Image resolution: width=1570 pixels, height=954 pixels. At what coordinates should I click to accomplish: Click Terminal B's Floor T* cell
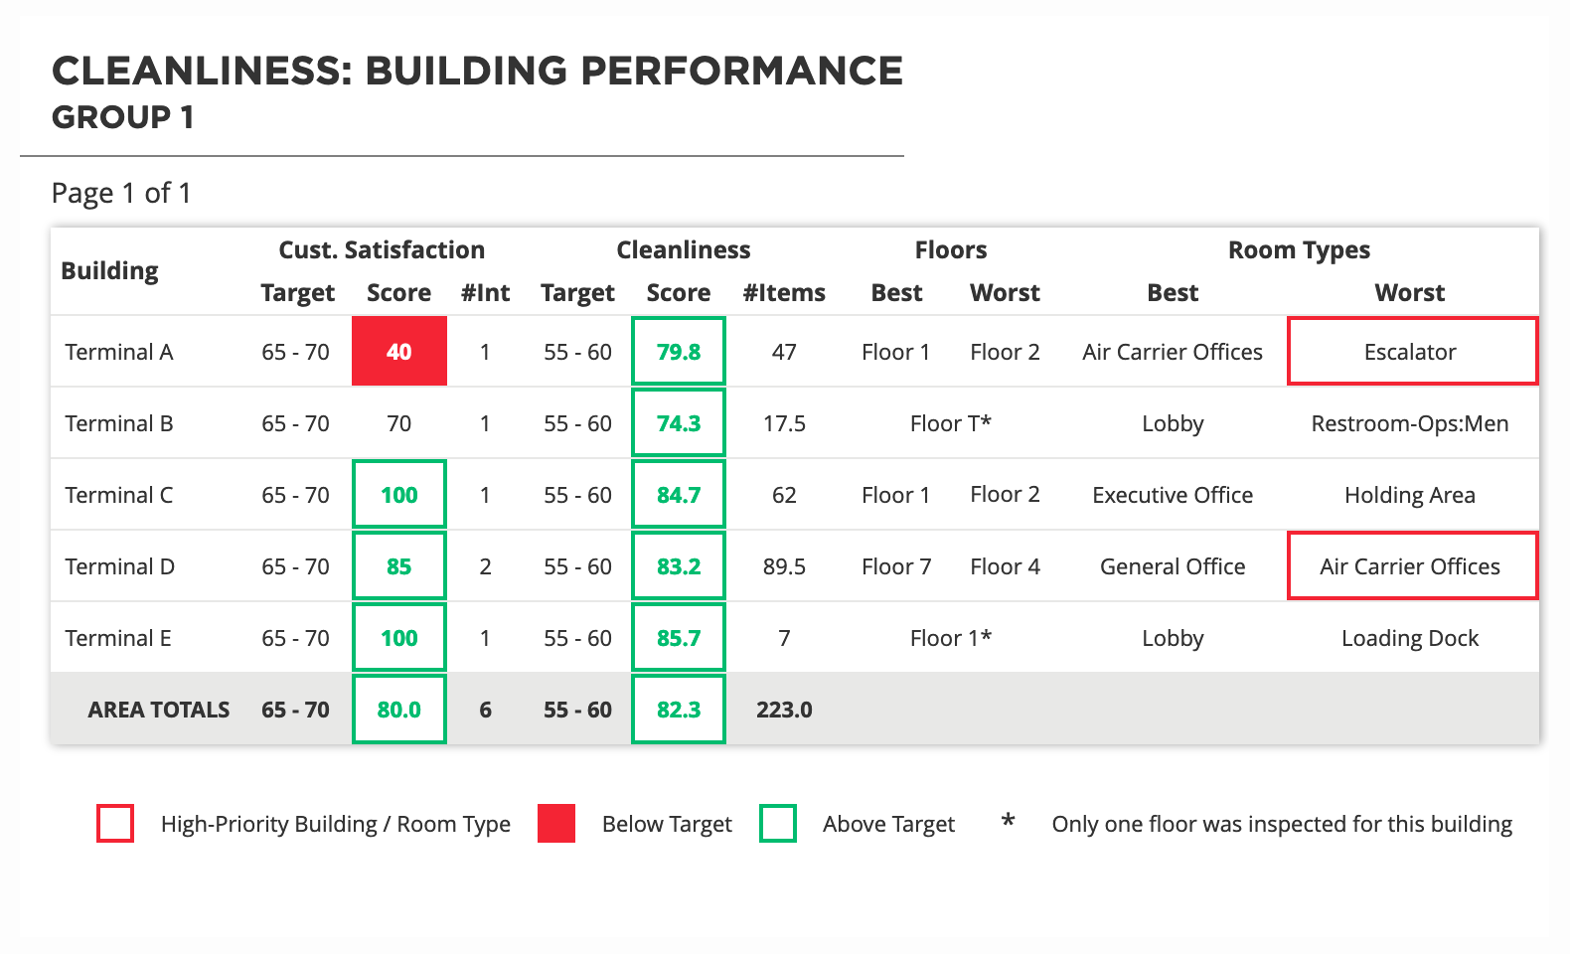tap(950, 423)
